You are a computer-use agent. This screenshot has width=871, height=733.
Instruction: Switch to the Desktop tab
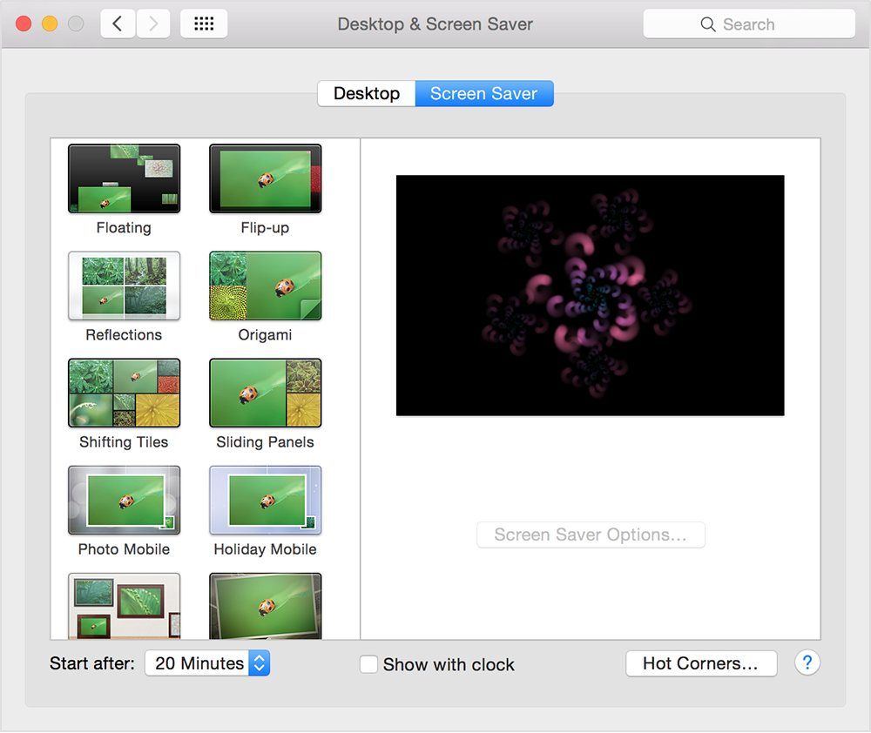coord(366,93)
